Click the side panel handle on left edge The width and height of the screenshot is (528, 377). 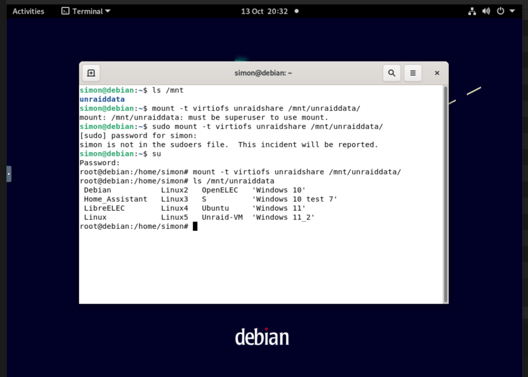tap(9, 174)
